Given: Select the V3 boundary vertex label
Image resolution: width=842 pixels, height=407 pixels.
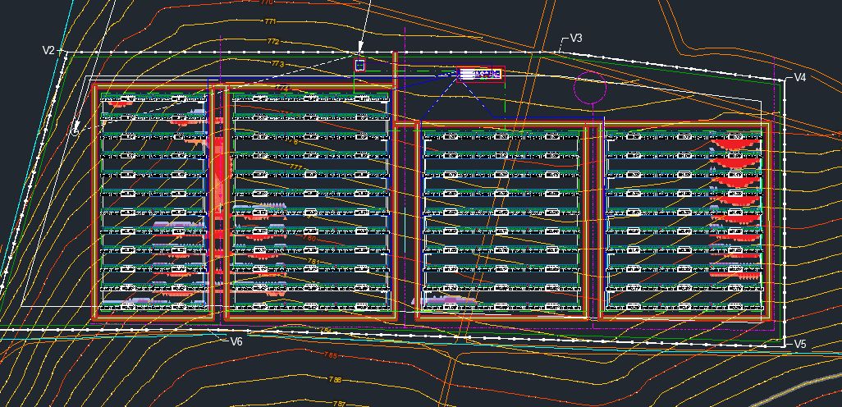Looking at the screenshot, I should tap(576, 39).
